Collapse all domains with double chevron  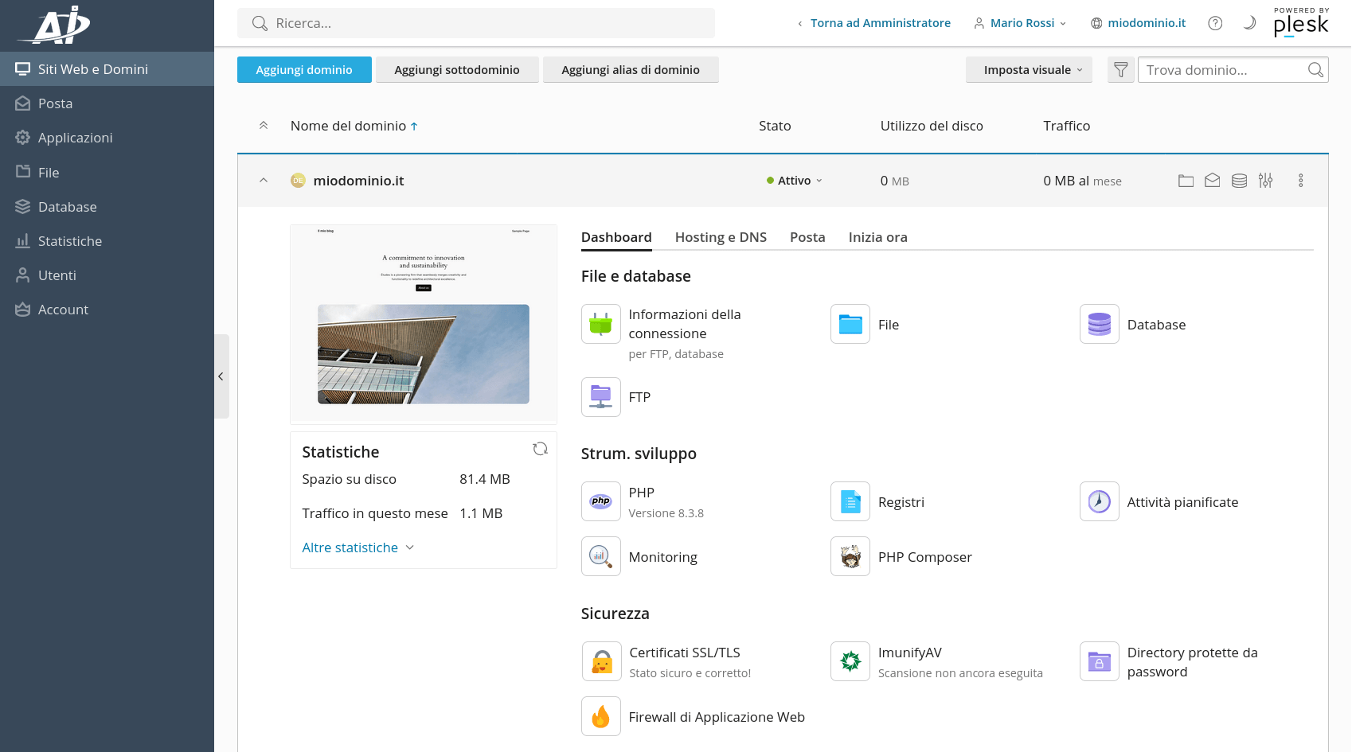pyautogui.click(x=264, y=126)
